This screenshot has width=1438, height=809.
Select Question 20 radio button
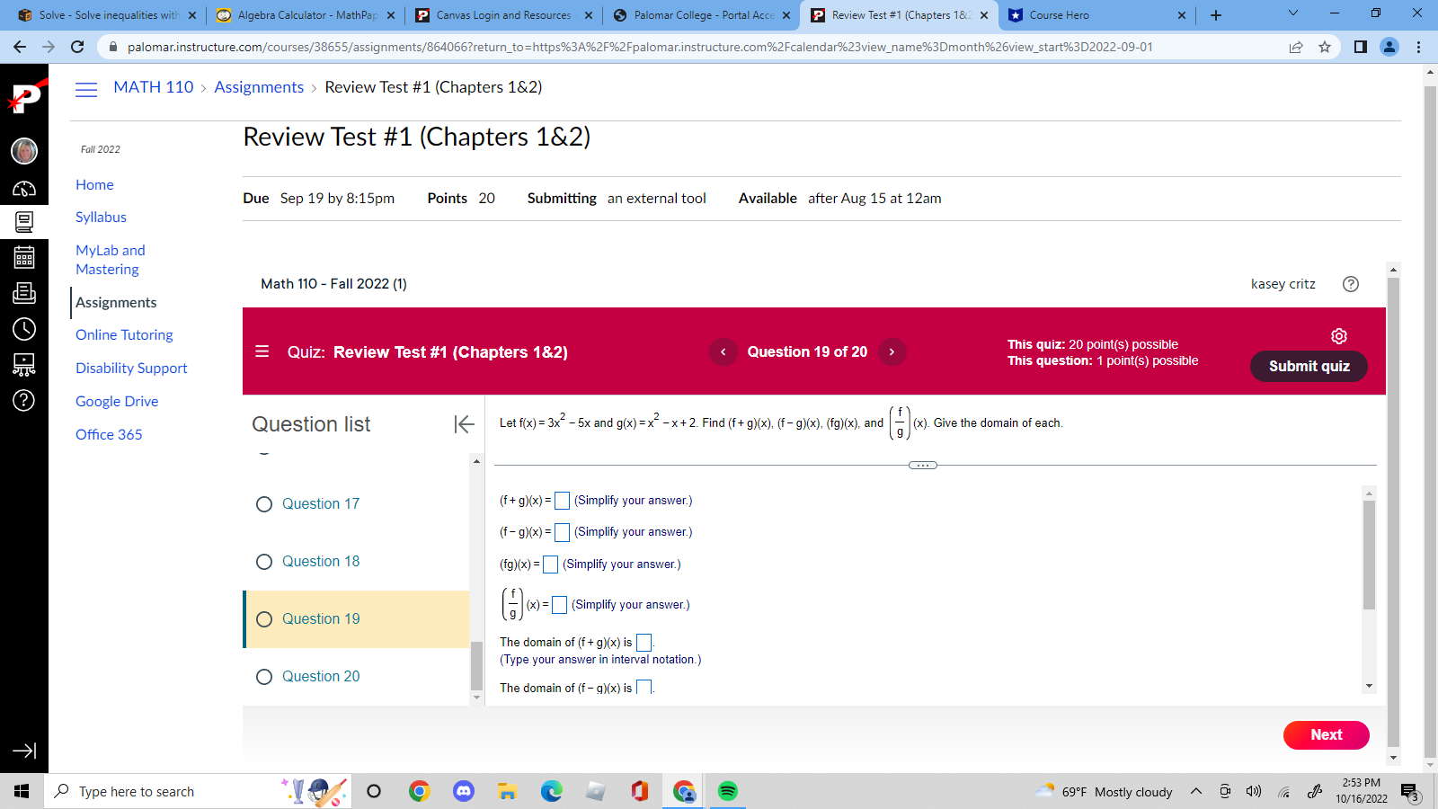coord(264,676)
